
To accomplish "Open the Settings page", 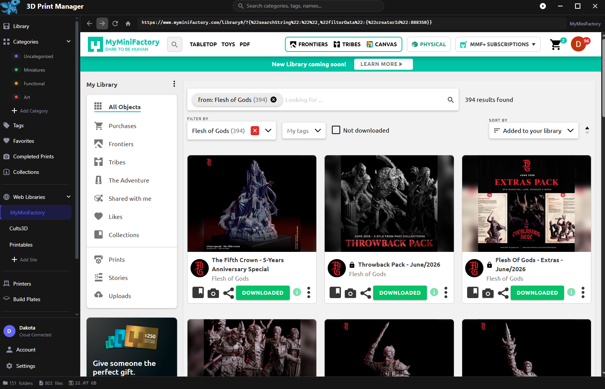I will (26, 366).
